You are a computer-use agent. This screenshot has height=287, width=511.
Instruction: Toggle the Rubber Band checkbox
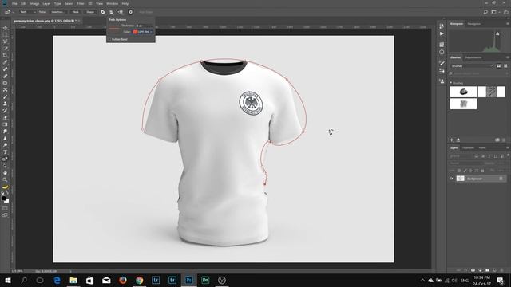[x=110, y=39]
